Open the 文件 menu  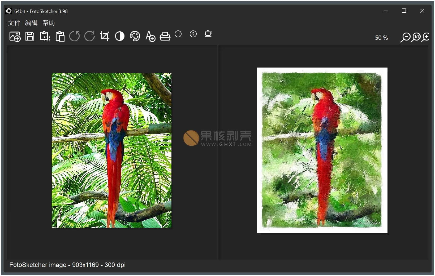14,23
